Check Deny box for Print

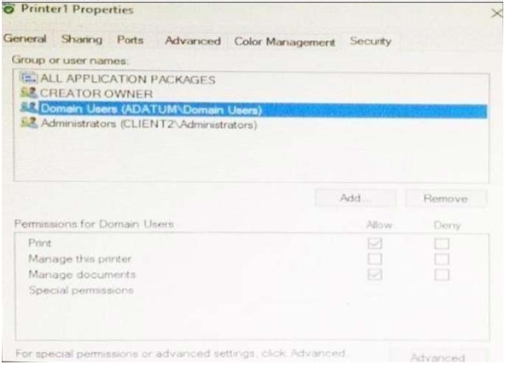coord(442,243)
